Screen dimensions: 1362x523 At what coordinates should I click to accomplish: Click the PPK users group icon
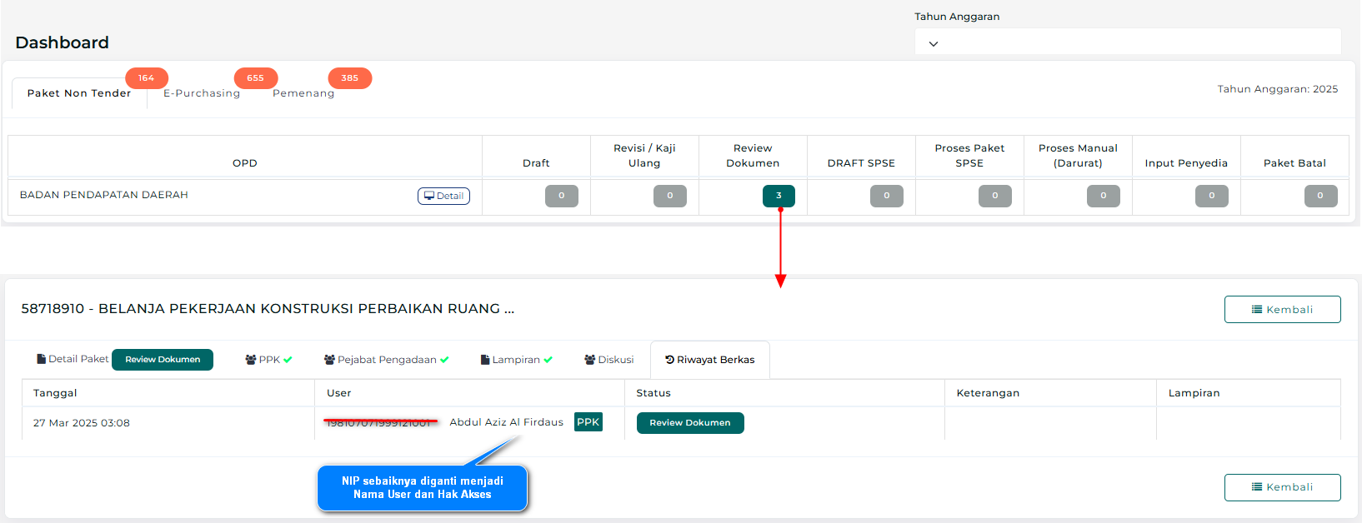250,360
